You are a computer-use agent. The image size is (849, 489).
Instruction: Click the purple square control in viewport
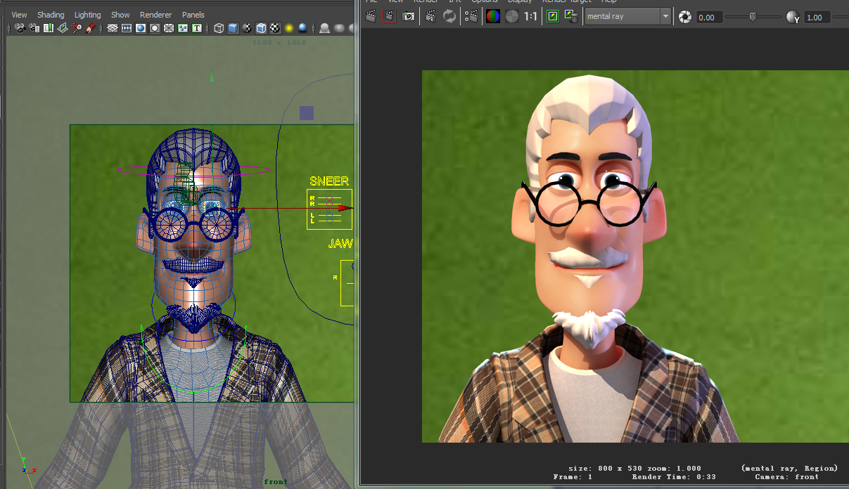307,113
